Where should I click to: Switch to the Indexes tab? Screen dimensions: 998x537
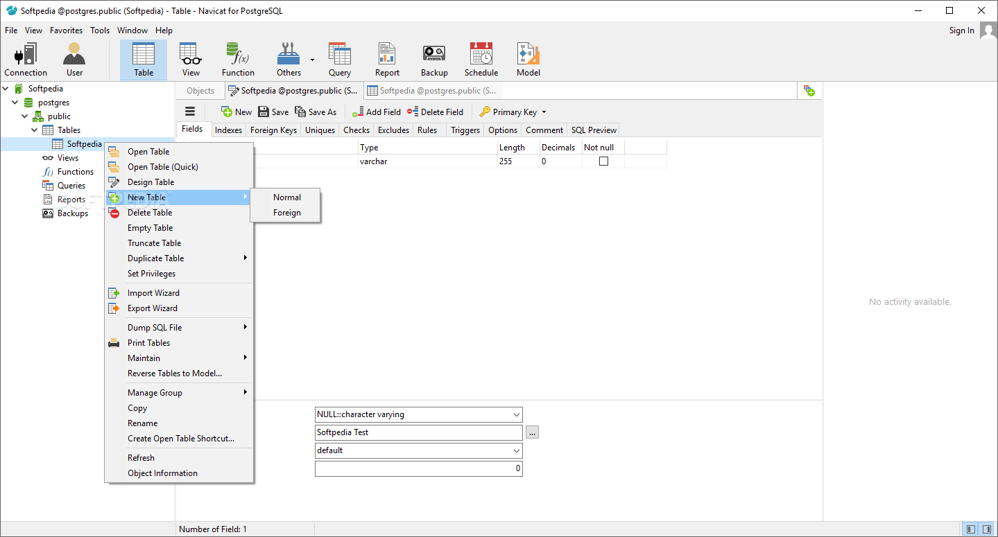pyautogui.click(x=228, y=130)
